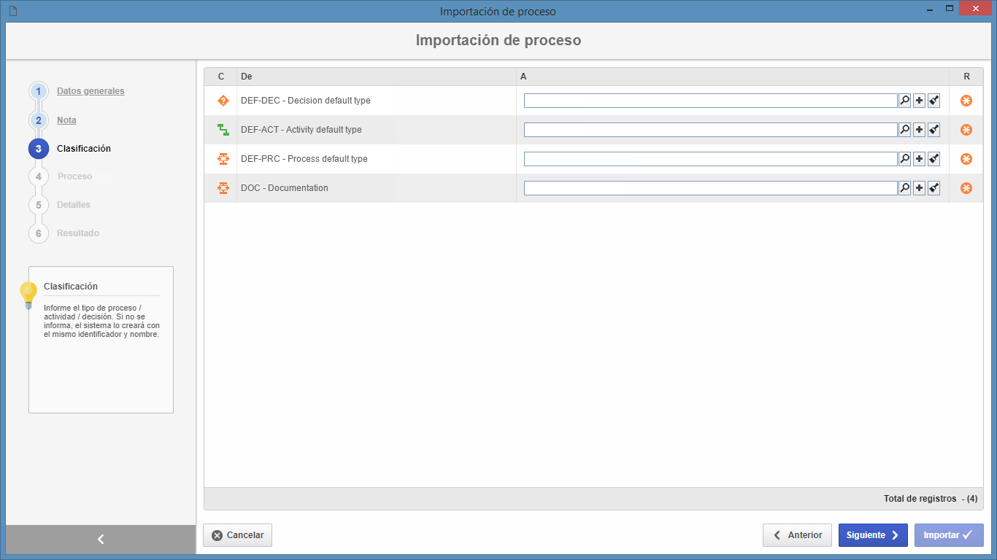997x560 pixels.
Task: Close the Importación de proceso window
Action: [x=976, y=9]
